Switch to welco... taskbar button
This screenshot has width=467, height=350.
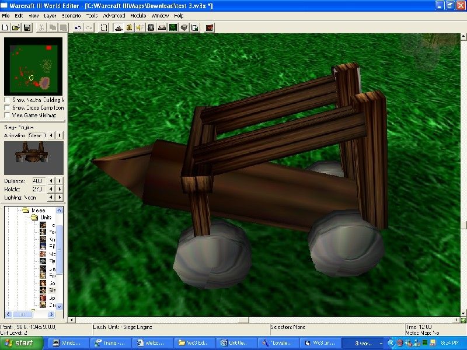pyautogui.click(x=152, y=343)
